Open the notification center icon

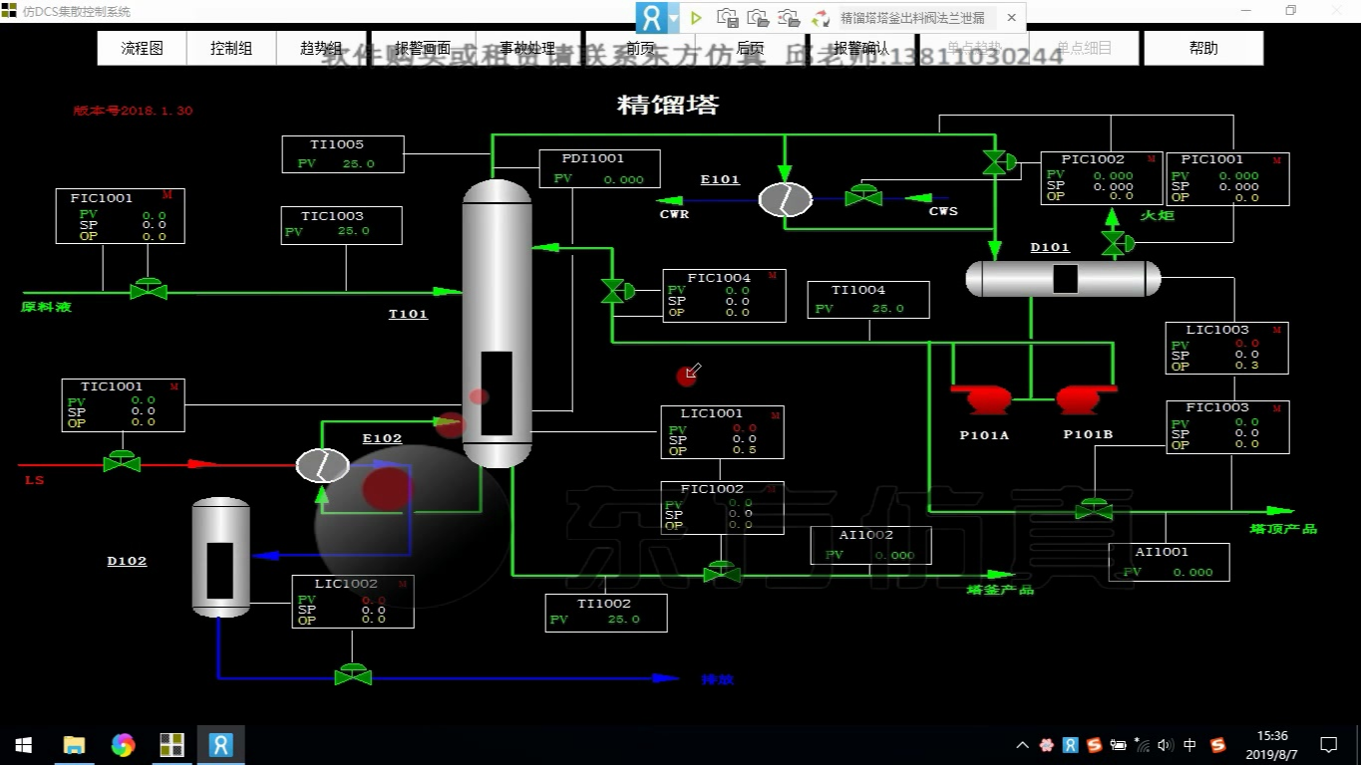click(x=1328, y=745)
